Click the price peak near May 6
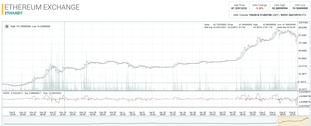 coord(279,29)
